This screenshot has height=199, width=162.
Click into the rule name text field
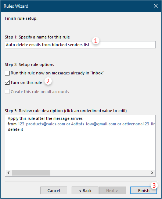[80, 45]
